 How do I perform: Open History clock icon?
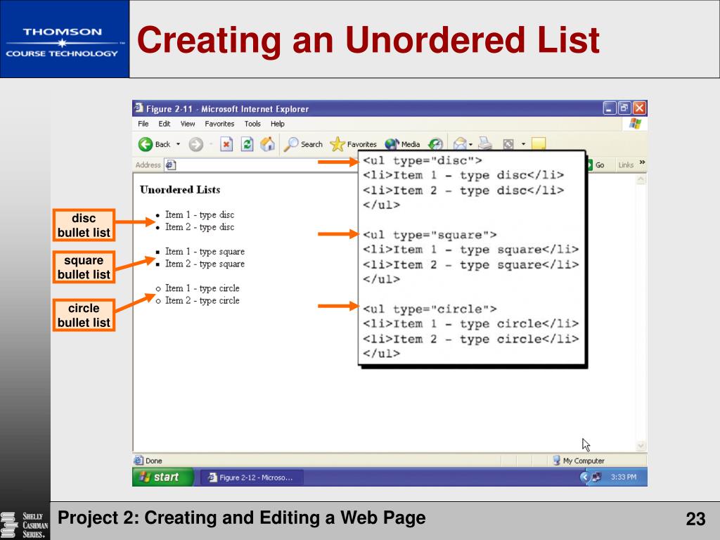click(435, 143)
